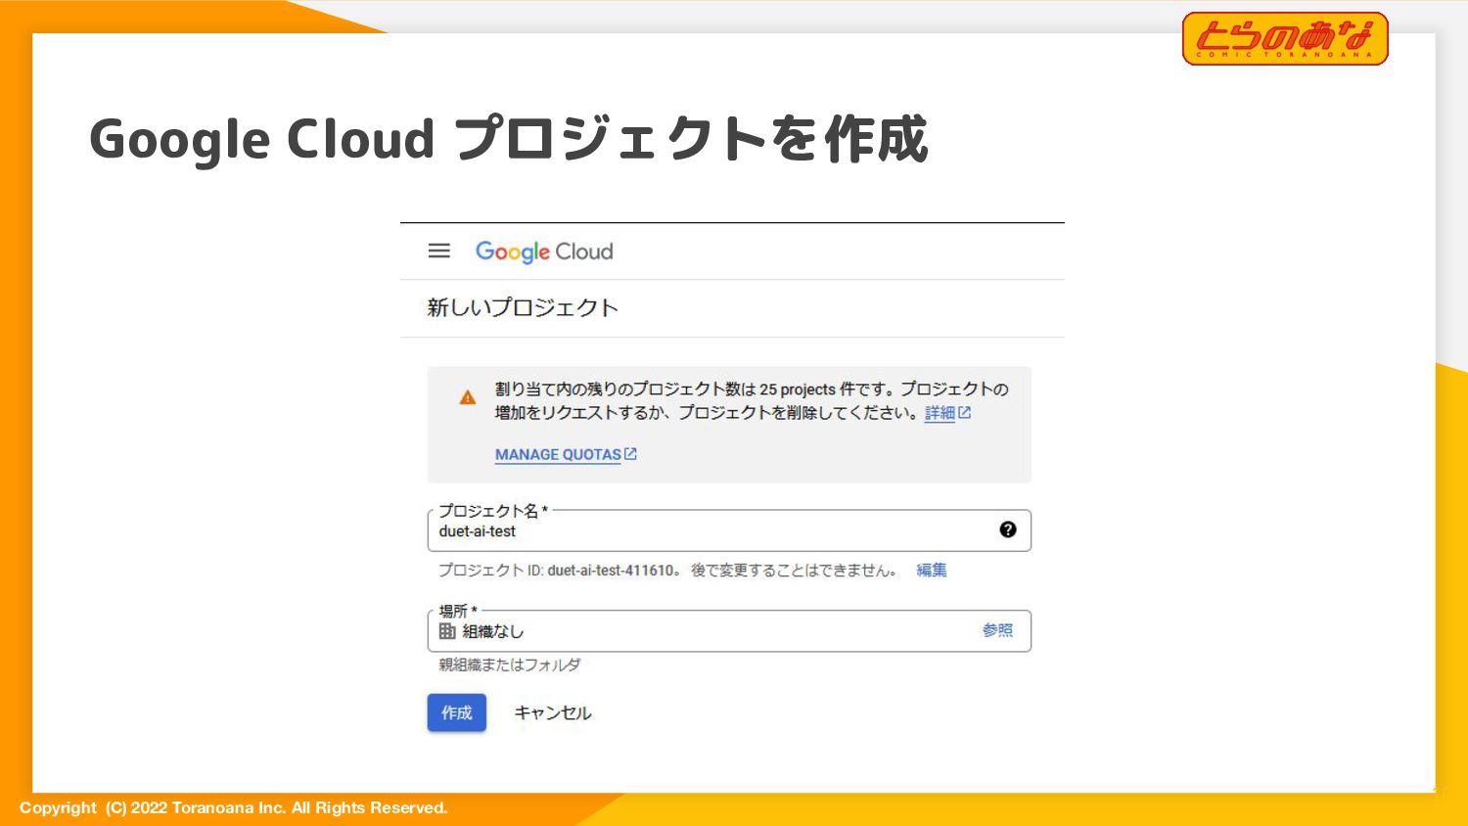Click the Google Cloud logo
This screenshot has width=1468, height=826.
coord(544,252)
